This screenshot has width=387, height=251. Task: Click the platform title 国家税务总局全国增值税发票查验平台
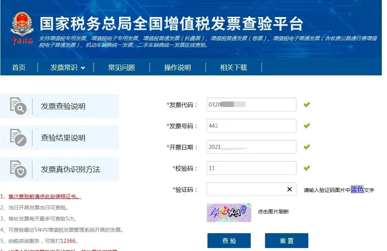pos(171,24)
